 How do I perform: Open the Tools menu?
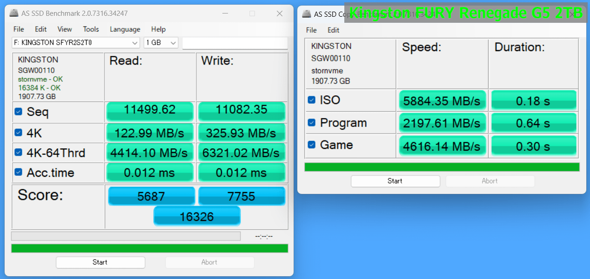91,29
